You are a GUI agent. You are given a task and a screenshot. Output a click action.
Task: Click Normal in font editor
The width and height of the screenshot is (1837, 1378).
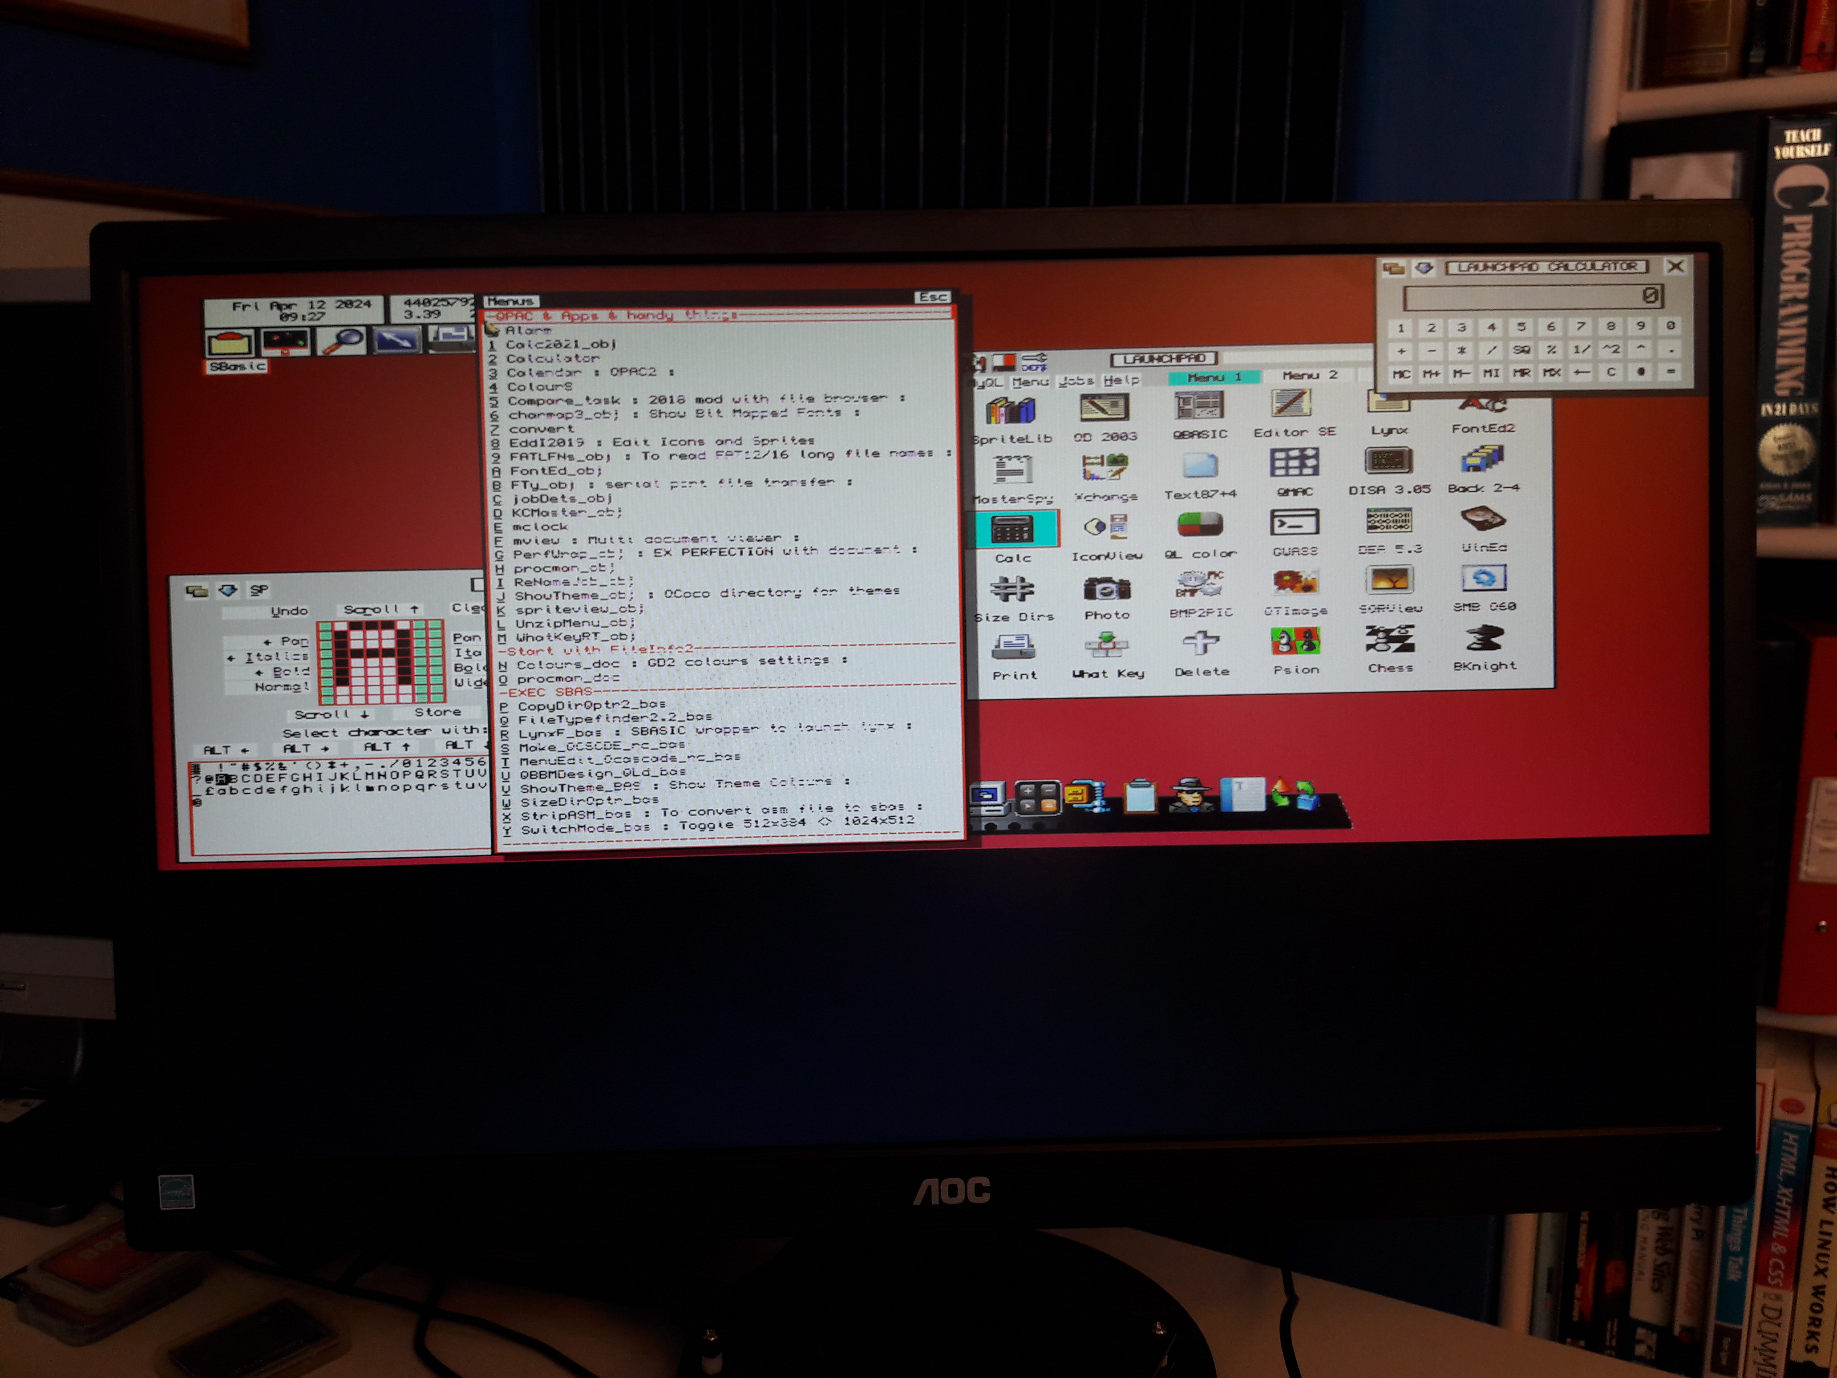[281, 687]
